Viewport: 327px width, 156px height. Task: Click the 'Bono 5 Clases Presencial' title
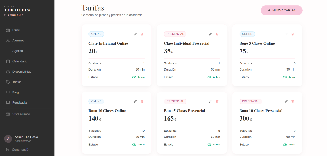pos(185,111)
